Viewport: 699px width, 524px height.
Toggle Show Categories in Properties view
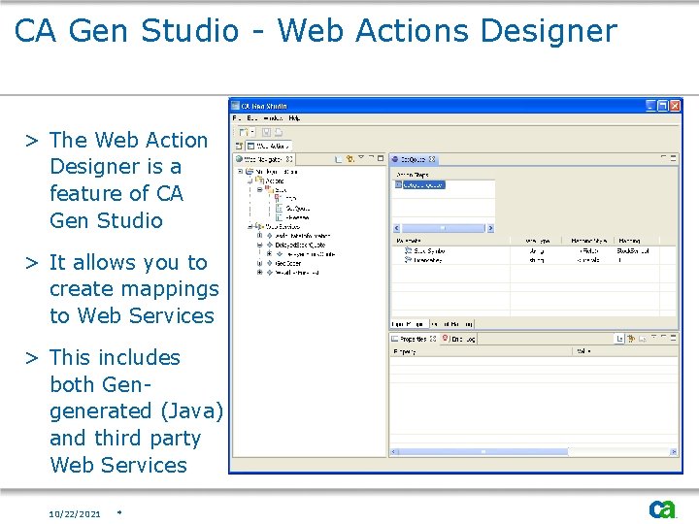click(x=619, y=339)
